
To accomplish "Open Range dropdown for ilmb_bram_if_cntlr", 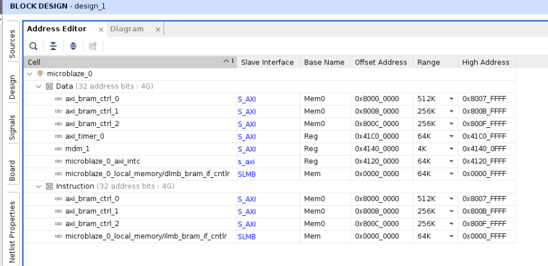I will click(451, 236).
